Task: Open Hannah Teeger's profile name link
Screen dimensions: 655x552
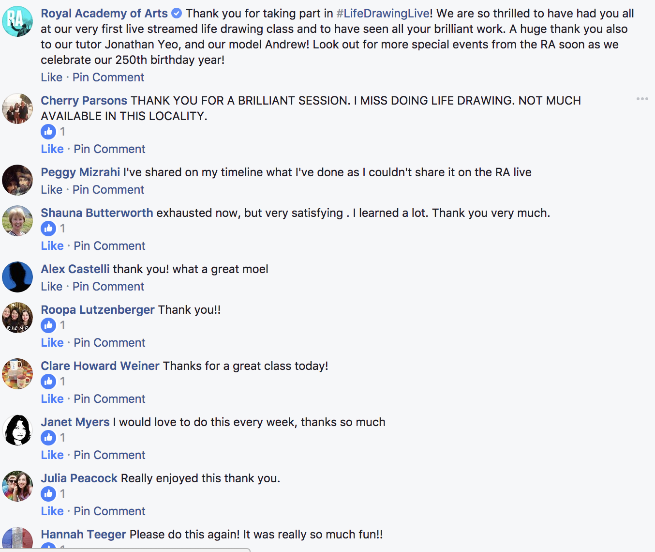Action: tap(83, 535)
